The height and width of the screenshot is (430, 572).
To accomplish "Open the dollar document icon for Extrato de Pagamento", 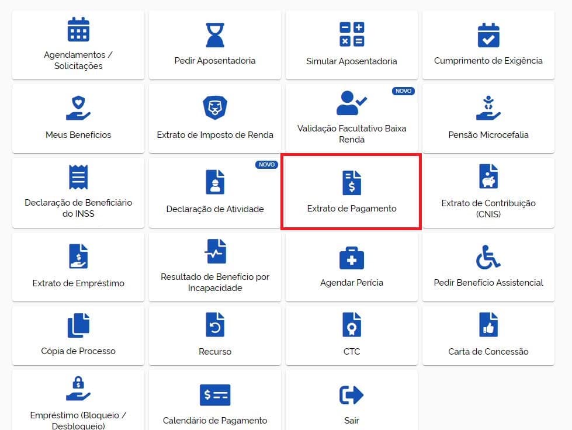I will click(352, 183).
